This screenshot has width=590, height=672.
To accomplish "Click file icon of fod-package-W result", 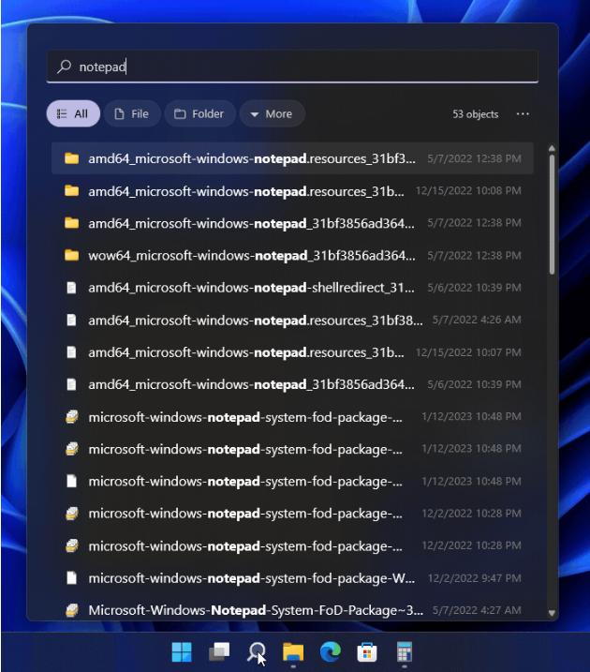I will tap(71, 577).
